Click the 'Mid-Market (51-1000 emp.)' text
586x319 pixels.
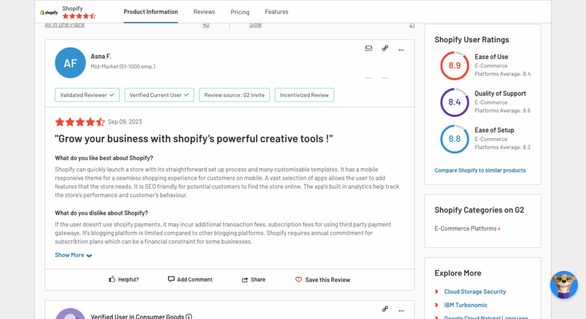123,66
